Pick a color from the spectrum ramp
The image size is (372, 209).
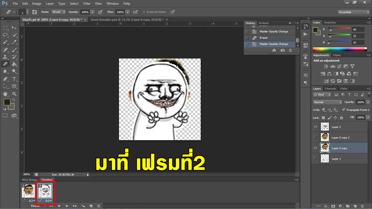[x=339, y=49]
